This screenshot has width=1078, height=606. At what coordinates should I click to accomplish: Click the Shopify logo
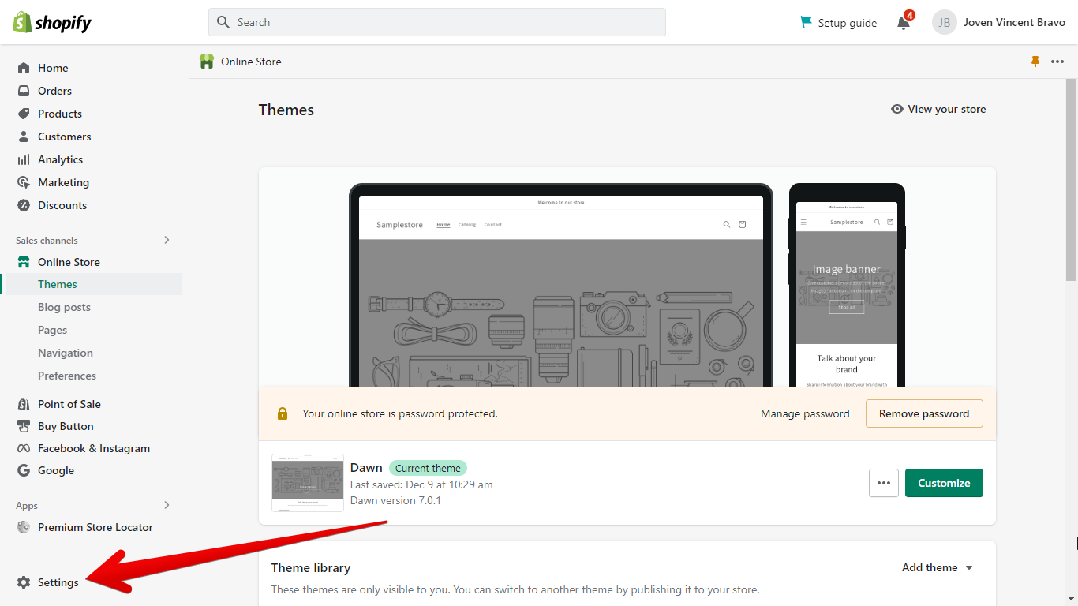click(51, 21)
